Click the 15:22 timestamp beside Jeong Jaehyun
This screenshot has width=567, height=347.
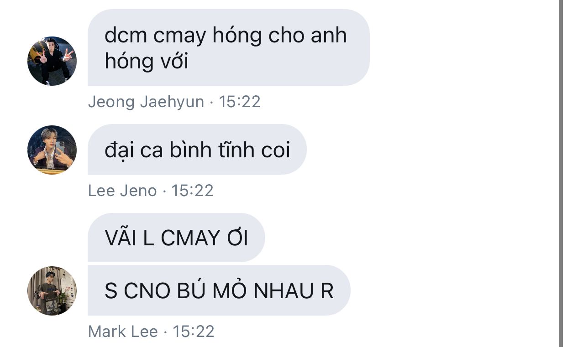240,102
